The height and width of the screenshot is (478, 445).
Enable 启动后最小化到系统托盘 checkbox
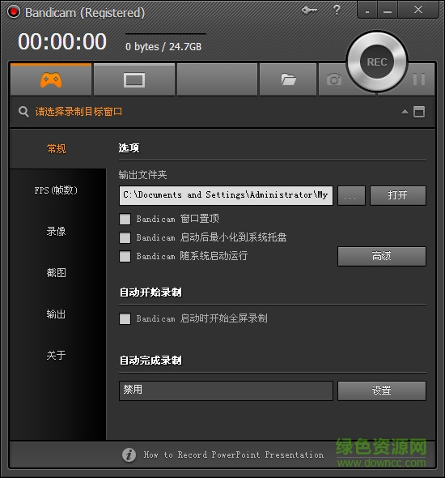click(x=125, y=237)
